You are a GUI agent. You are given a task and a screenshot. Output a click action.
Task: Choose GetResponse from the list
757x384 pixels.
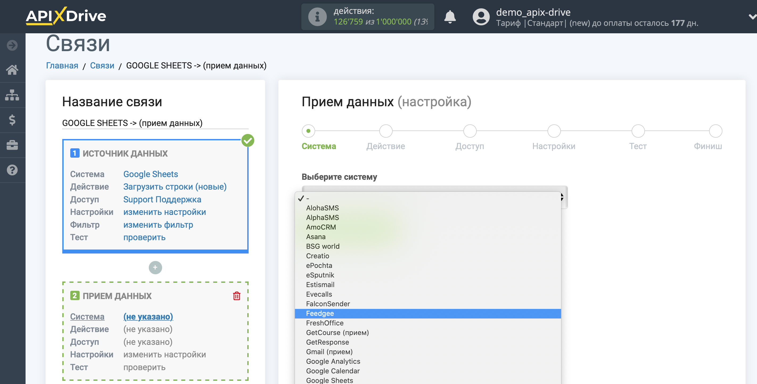(428, 342)
